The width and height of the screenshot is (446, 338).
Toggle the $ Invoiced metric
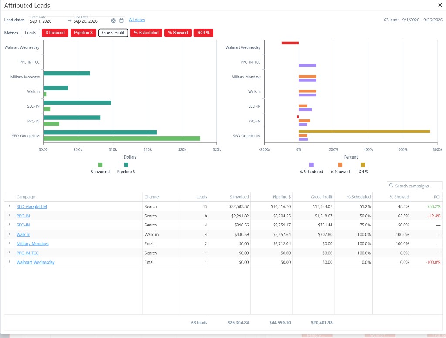(x=55, y=33)
